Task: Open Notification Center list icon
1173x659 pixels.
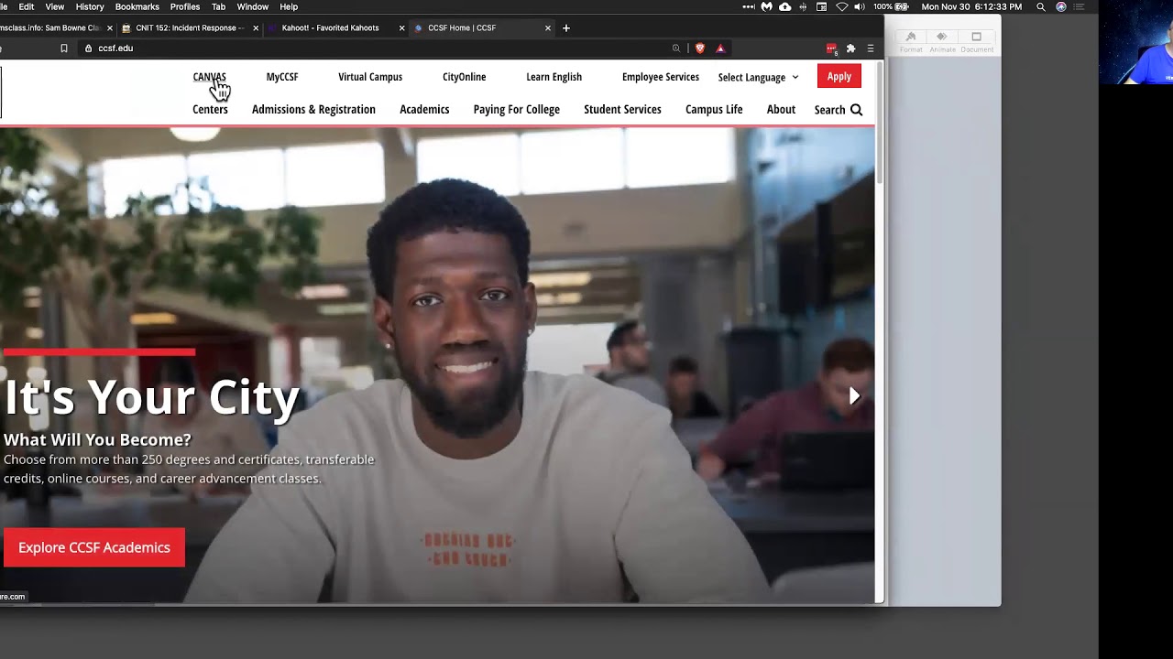Action: tap(1081, 6)
